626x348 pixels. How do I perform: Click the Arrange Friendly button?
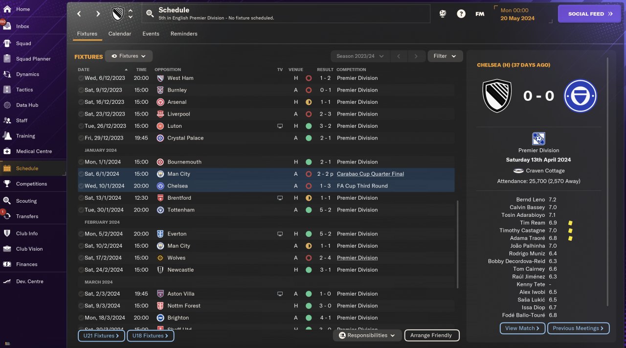tap(432, 335)
